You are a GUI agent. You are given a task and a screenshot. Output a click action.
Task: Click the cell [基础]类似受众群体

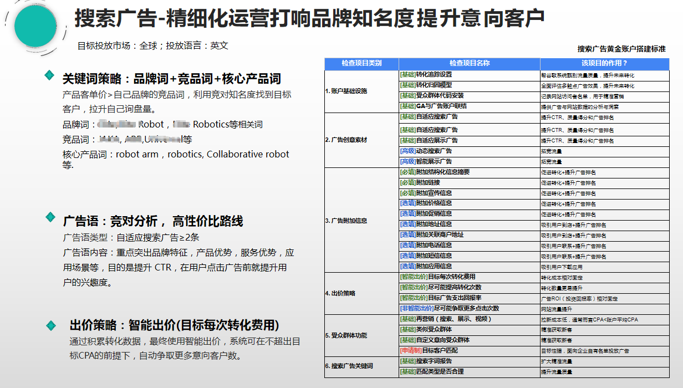(470, 330)
